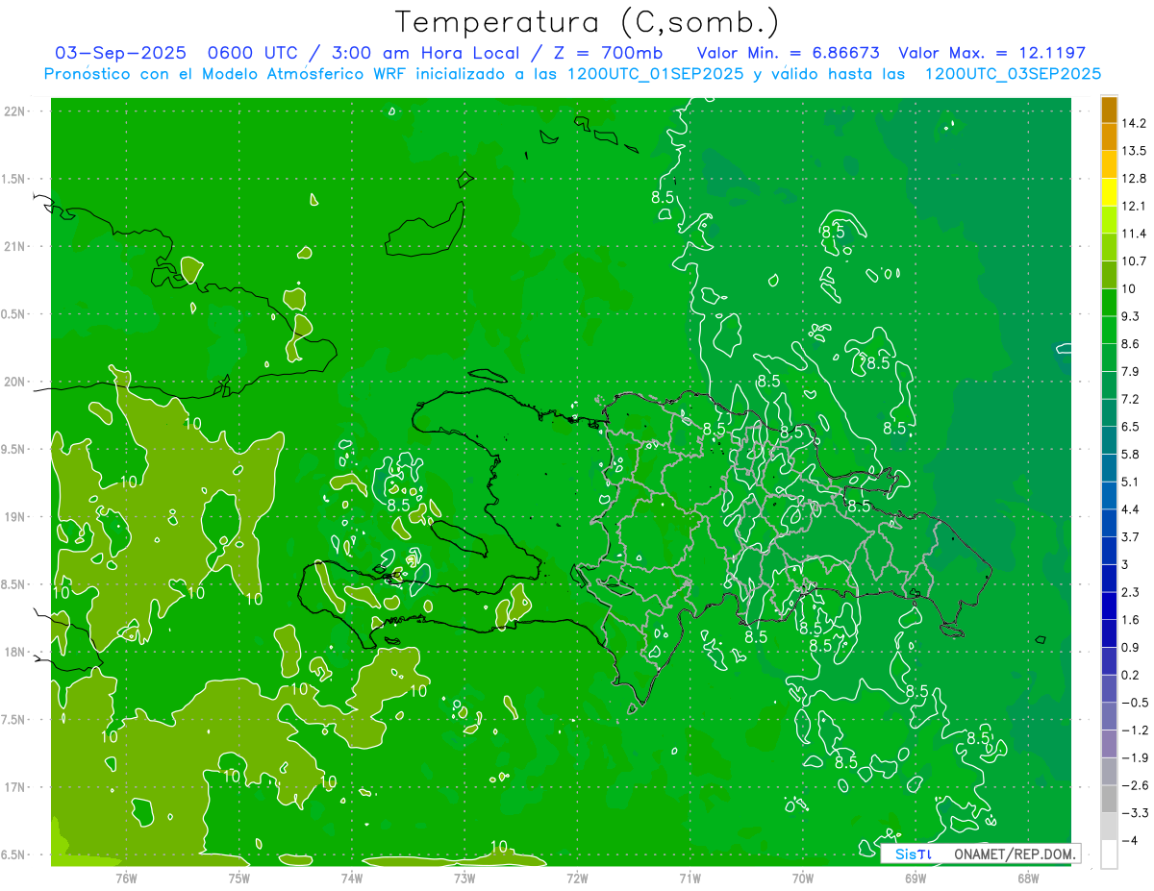
Task: Click the "21N" latitude axis label
Action: pos(16,246)
